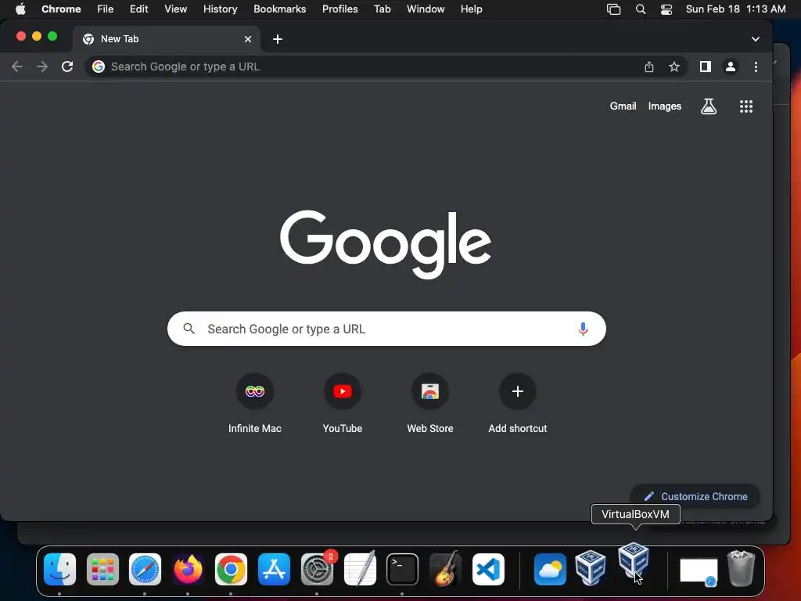The height and width of the screenshot is (601, 801).
Task: Open the Bookmarks menu
Action: [279, 9]
